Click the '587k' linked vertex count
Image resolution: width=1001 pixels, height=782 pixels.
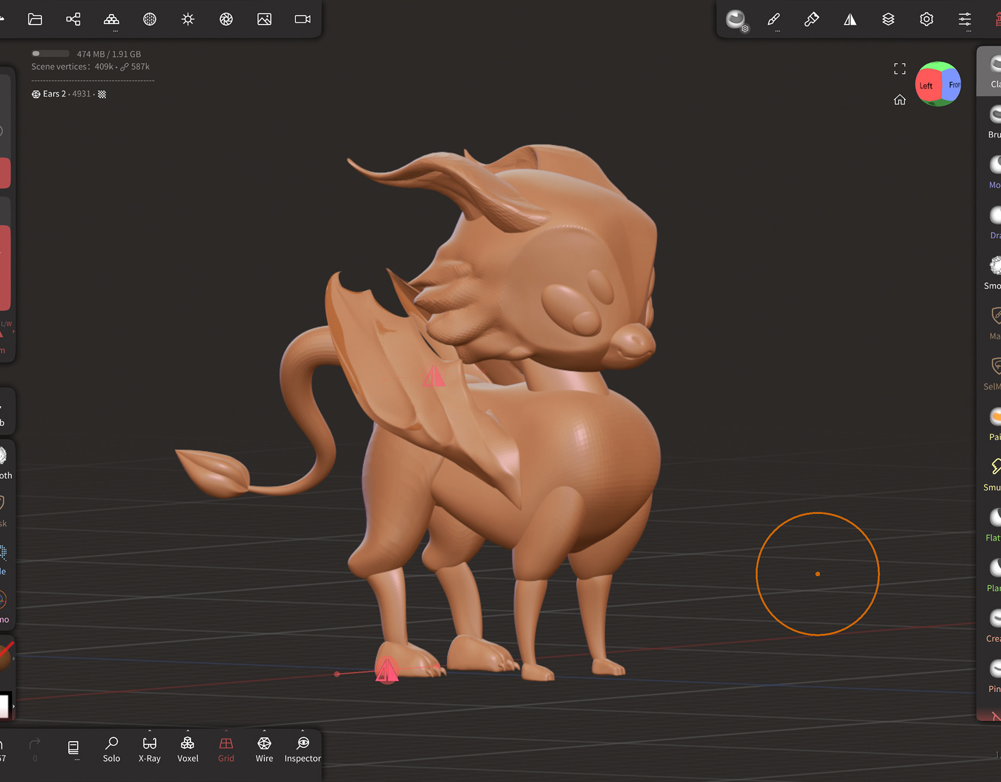[140, 67]
